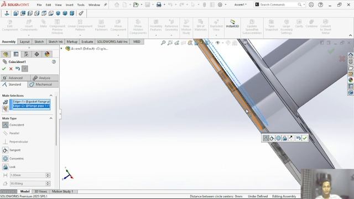Open the Motion Study 1 bottom tab
Viewport: 354px width, 199px height.
pyautogui.click(x=63, y=191)
